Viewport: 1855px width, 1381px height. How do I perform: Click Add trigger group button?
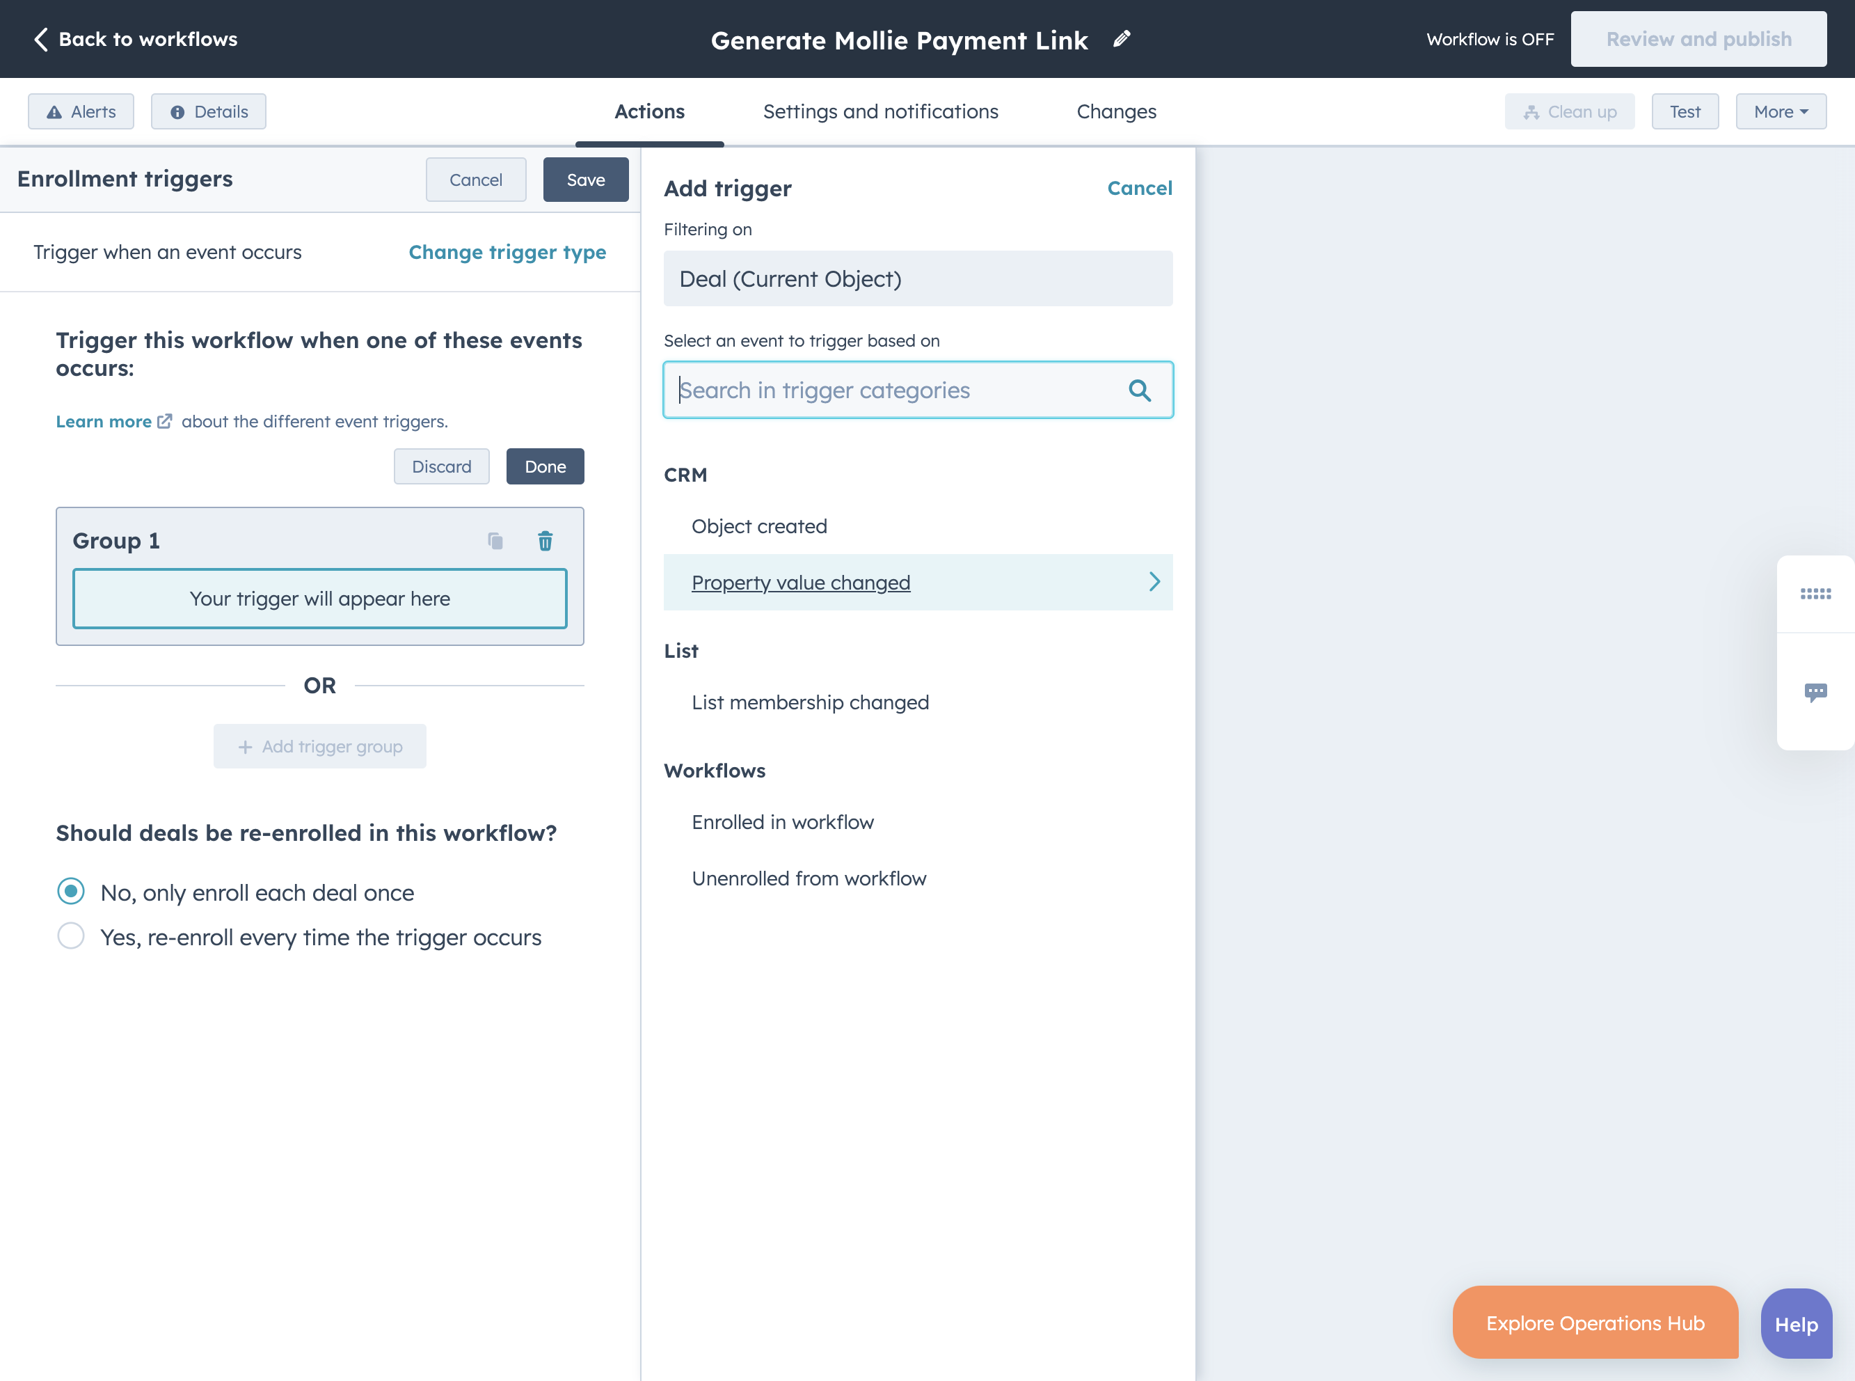[x=320, y=746]
